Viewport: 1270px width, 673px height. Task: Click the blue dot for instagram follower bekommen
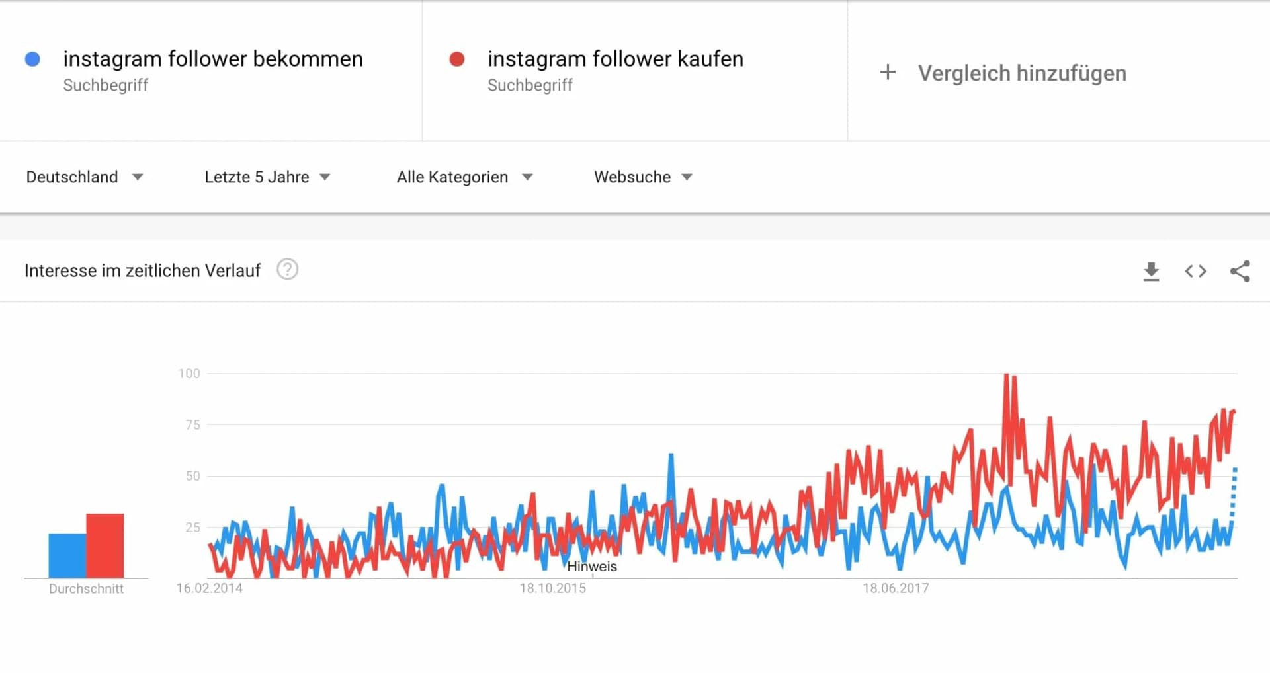click(x=32, y=59)
